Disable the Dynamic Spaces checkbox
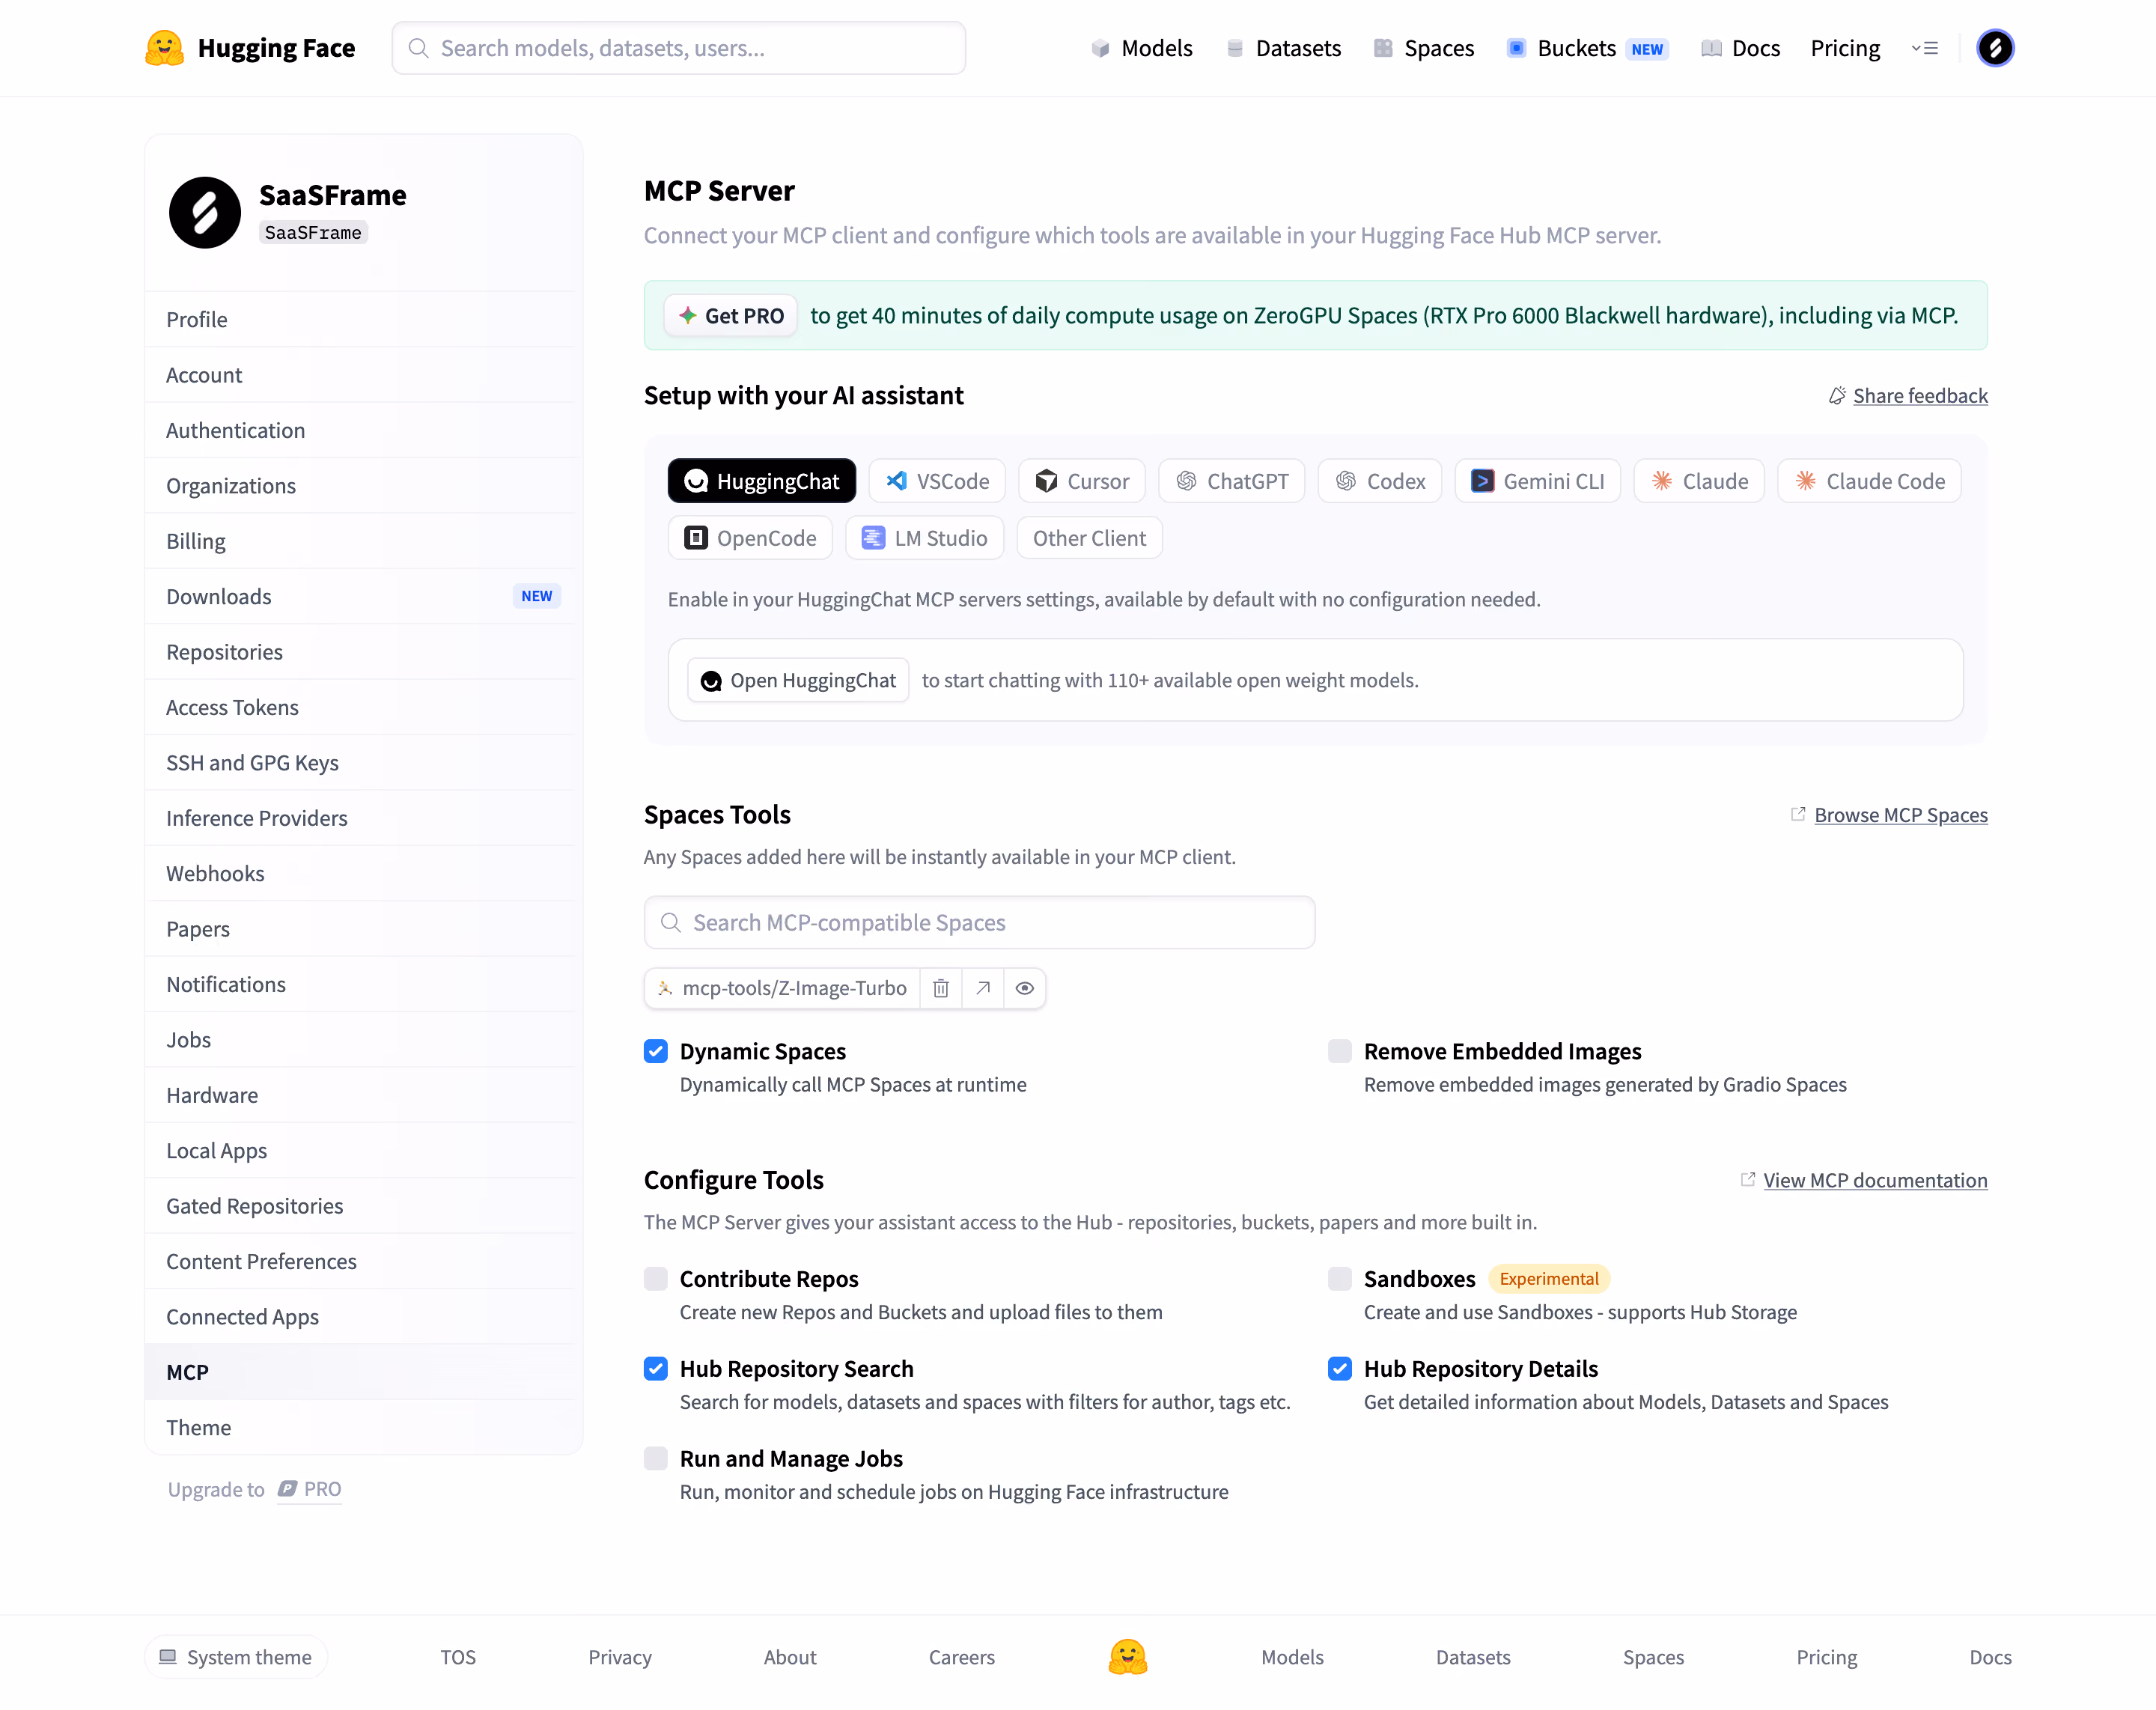 [x=656, y=1051]
